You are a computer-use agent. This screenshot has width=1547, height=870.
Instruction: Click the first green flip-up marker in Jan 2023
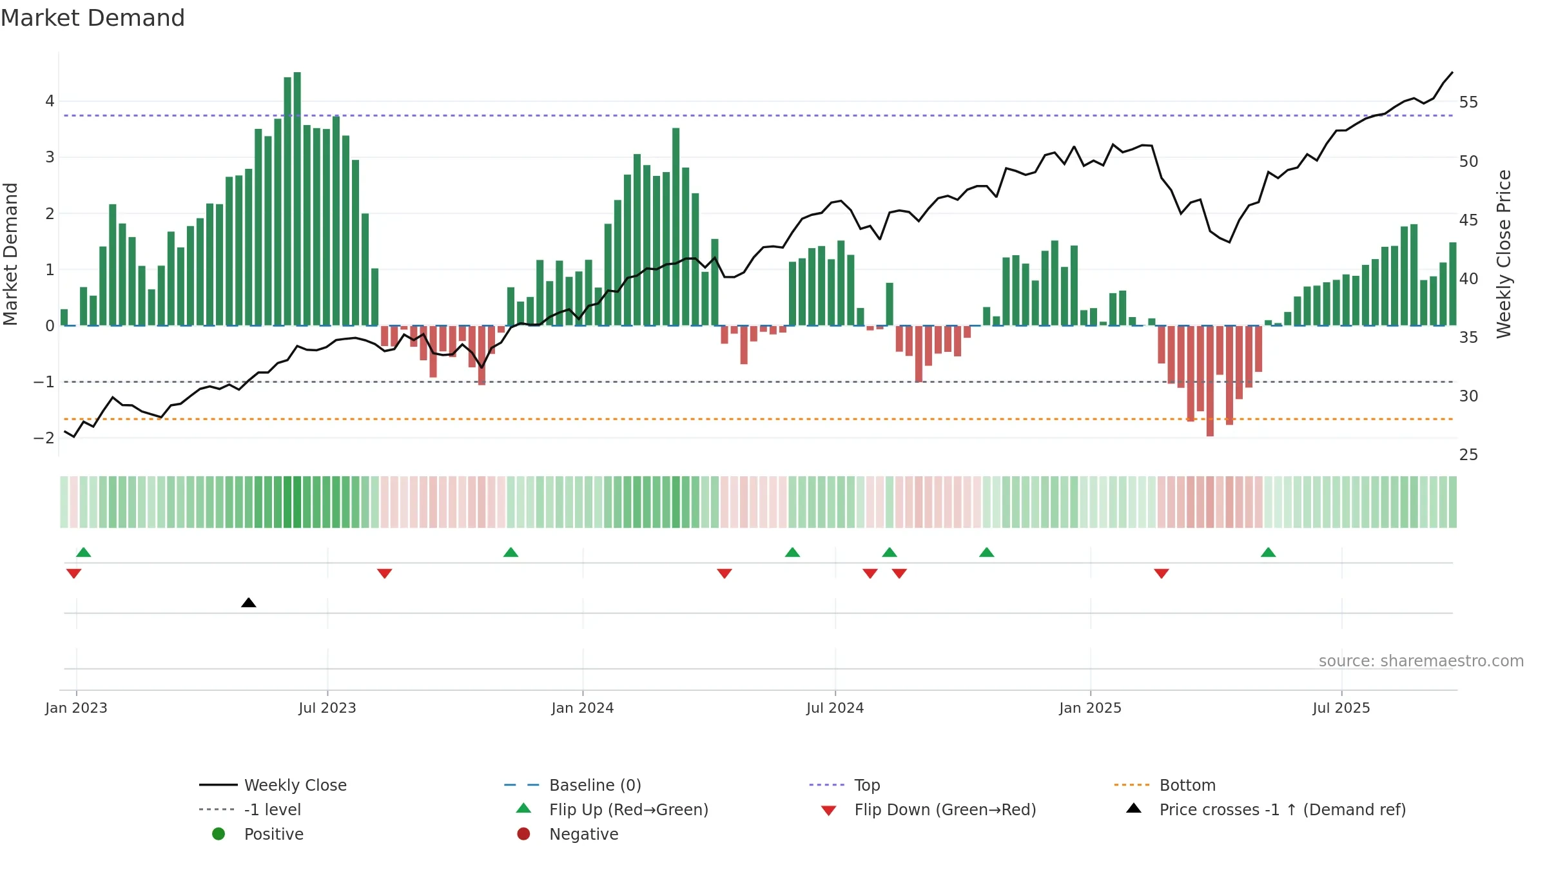(x=84, y=552)
